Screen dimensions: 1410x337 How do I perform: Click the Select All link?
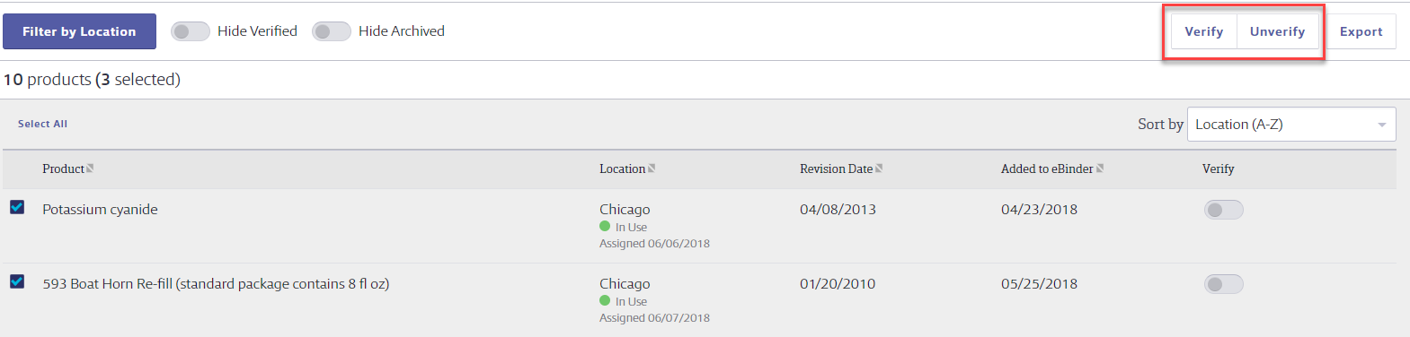(x=42, y=124)
